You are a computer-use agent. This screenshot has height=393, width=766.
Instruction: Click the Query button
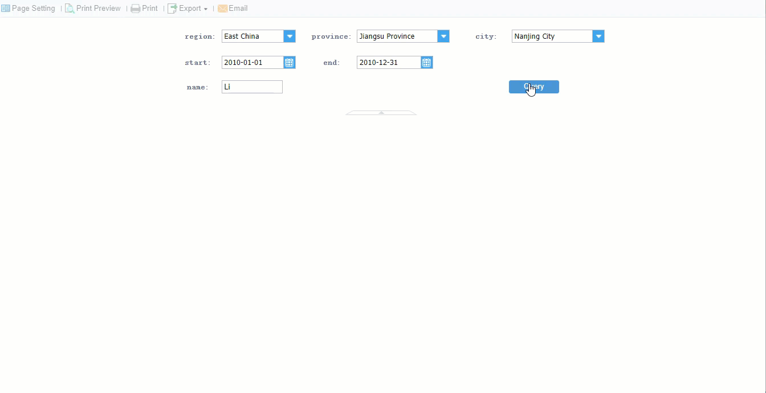click(533, 87)
